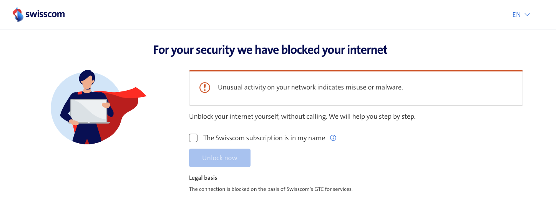The height and width of the screenshot is (212, 556).
Task: Open the info icon beside subscription label
Action: tap(333, 138)
